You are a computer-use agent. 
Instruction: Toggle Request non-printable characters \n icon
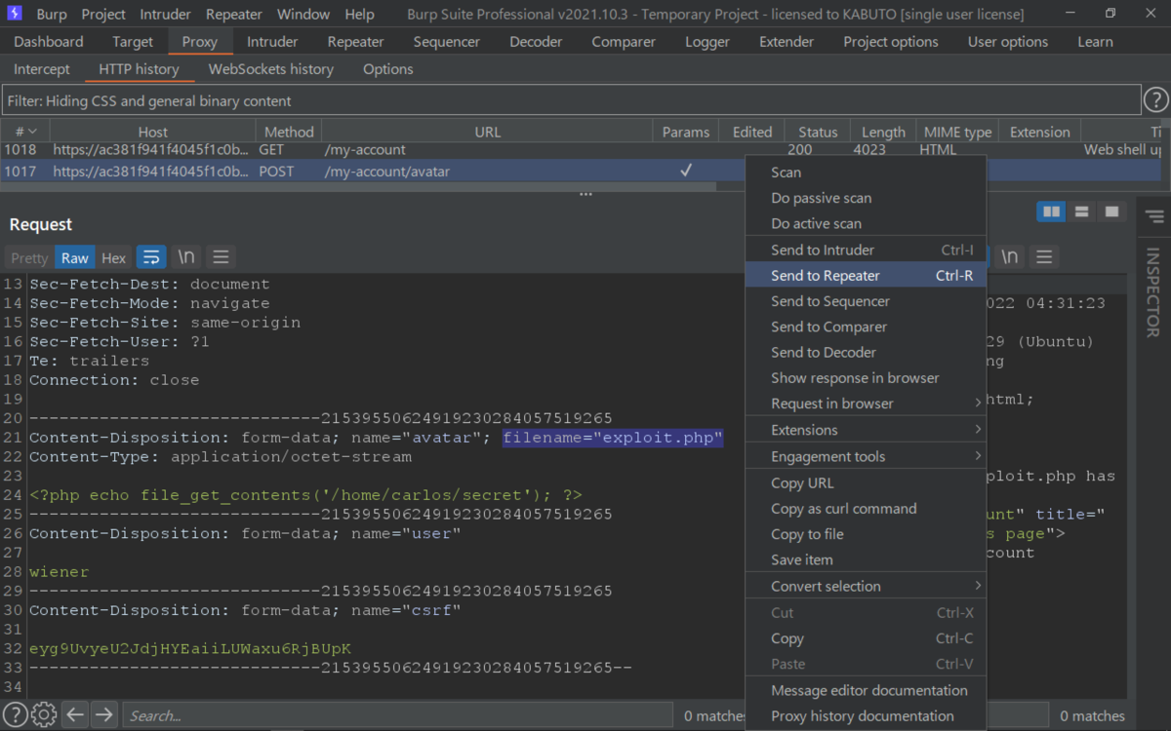(x=186, y=257)
